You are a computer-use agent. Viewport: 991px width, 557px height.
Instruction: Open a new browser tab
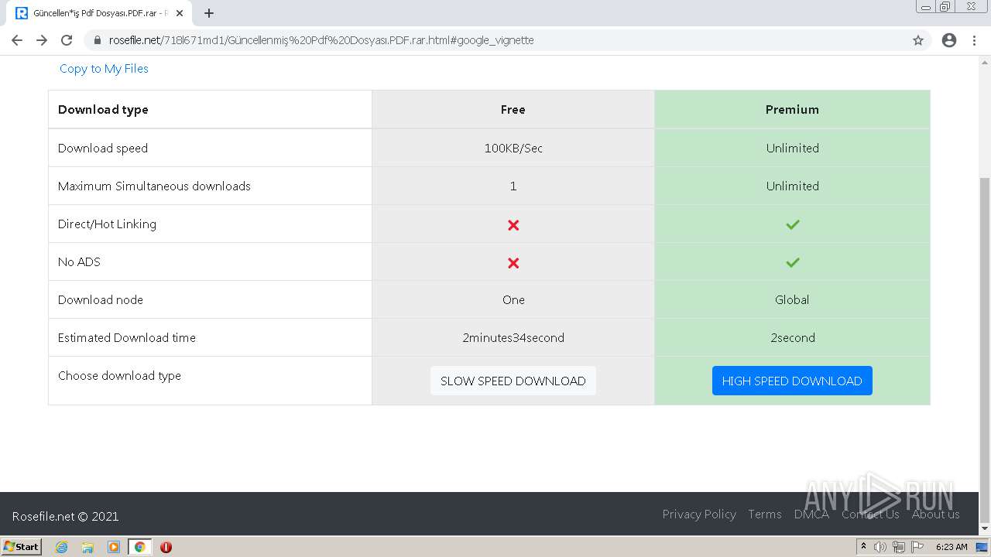point(209,13)
